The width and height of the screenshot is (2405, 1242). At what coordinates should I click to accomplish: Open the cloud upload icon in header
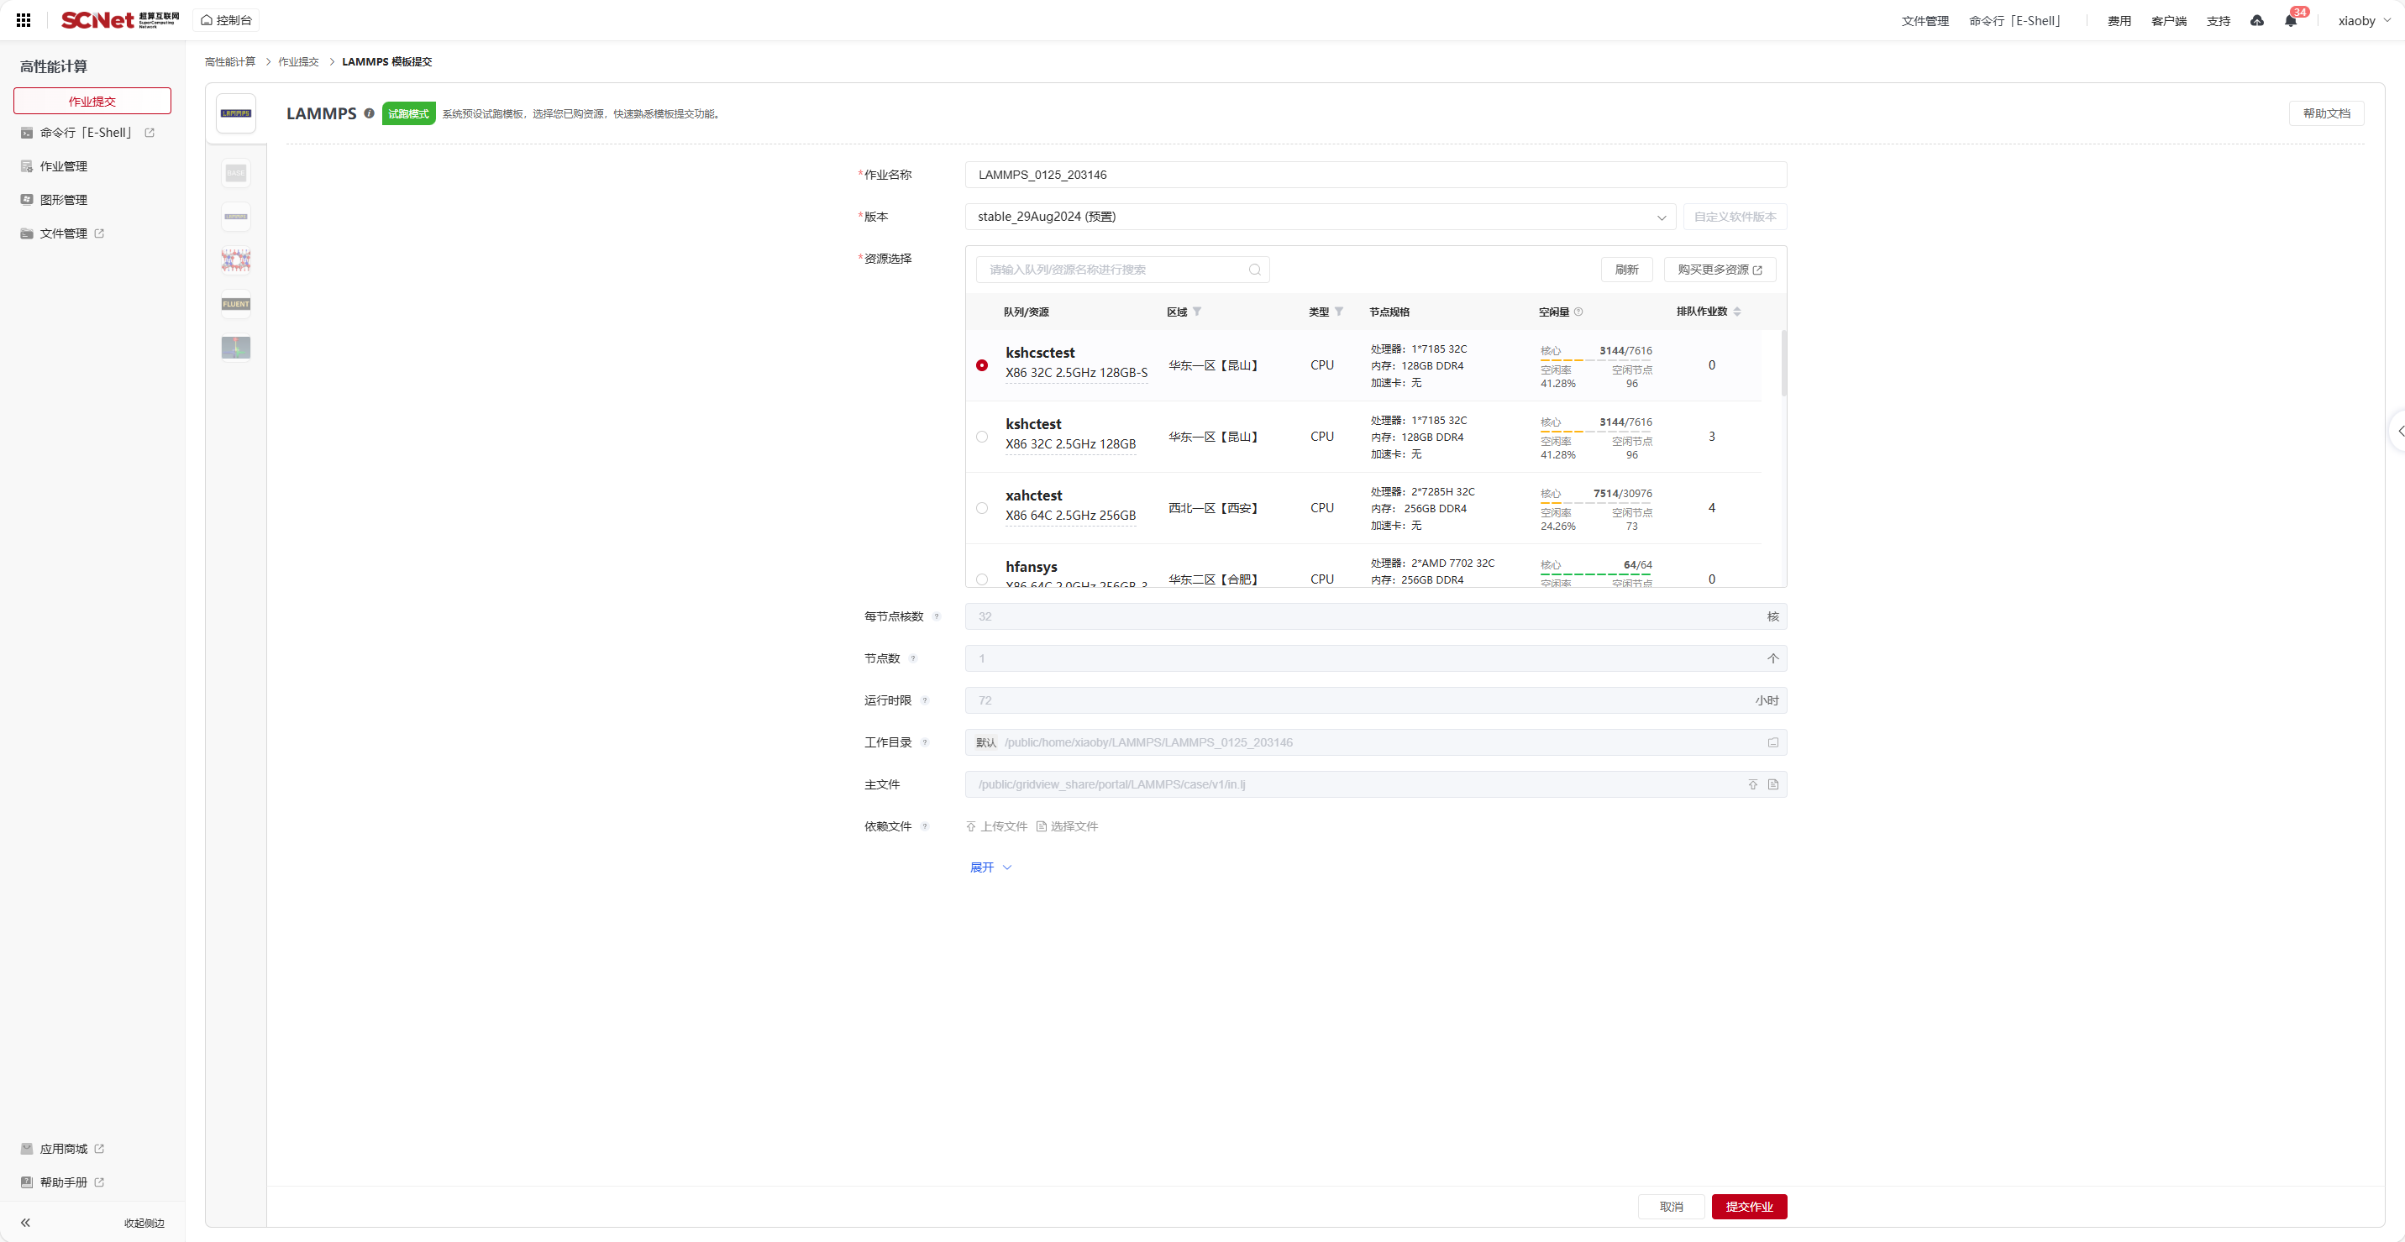point(2256,20)
